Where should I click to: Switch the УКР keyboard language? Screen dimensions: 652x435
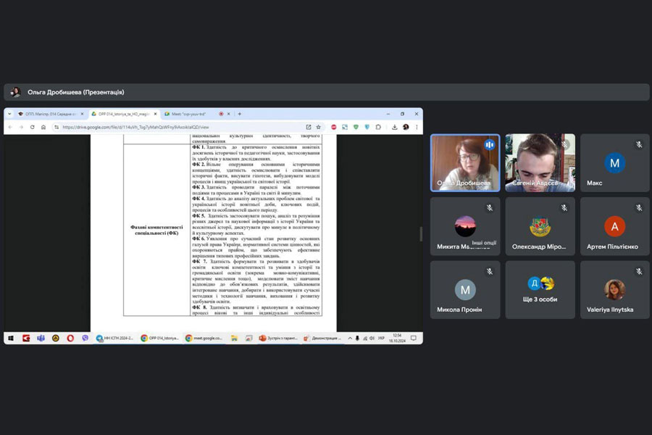[381, 338]
